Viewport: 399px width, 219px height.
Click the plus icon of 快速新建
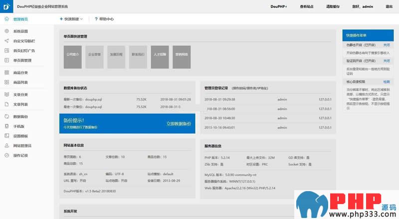[x=61, y=19]
